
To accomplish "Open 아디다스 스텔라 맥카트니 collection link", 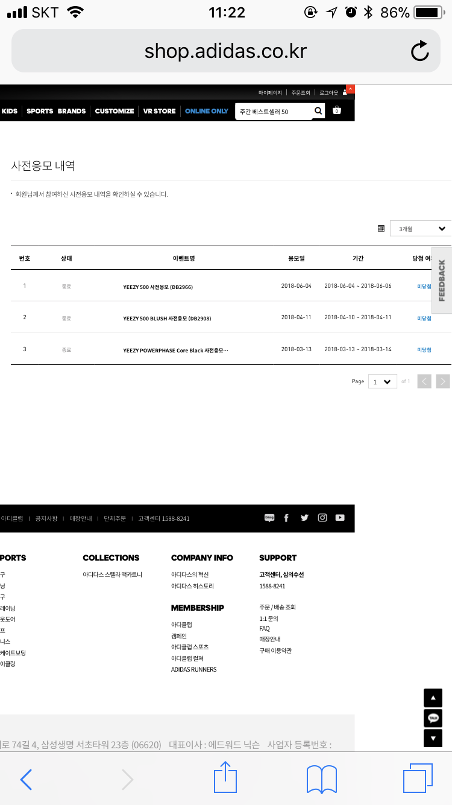I will (113, 574).
